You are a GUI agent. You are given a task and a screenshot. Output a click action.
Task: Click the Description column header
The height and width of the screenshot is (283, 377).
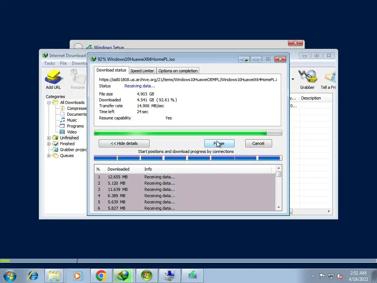316,98
